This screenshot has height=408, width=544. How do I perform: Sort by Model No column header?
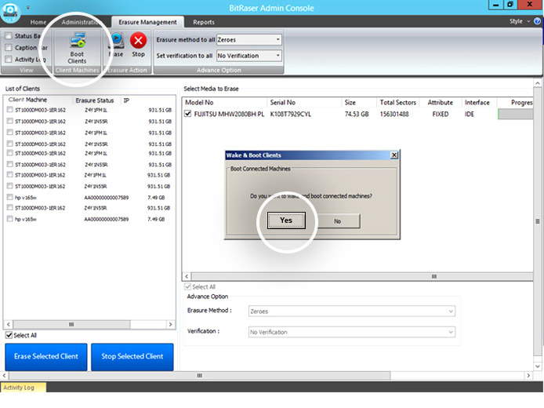click(199, 103)
